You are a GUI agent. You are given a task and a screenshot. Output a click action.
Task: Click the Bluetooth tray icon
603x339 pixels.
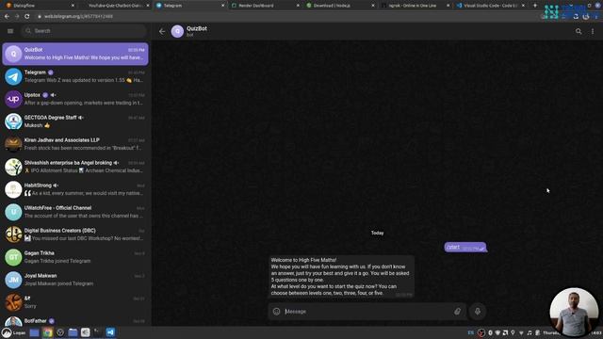[490, 332]
